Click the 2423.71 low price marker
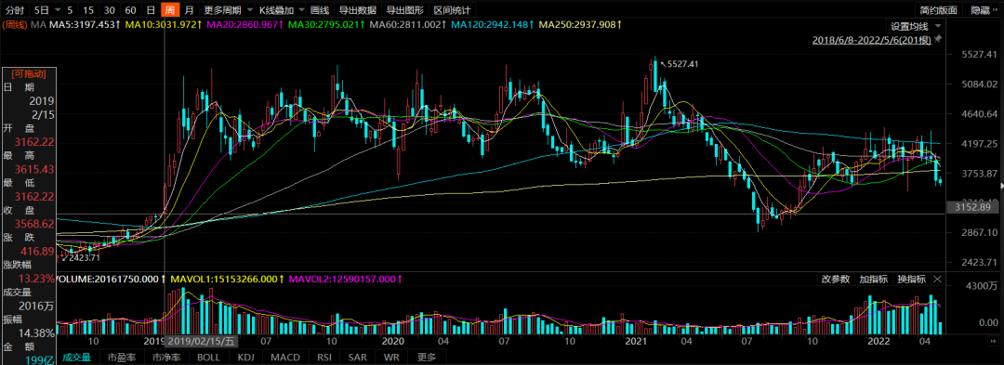 (x=85, y=257)
